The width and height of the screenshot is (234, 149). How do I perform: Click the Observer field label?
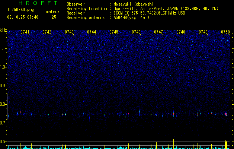coord(76,4)
